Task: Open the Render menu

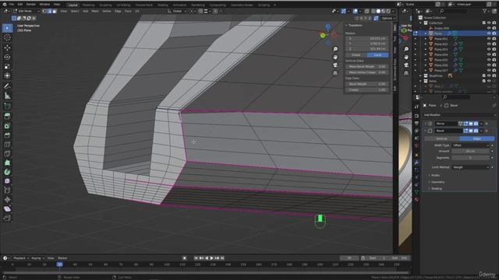Action: 31,5
